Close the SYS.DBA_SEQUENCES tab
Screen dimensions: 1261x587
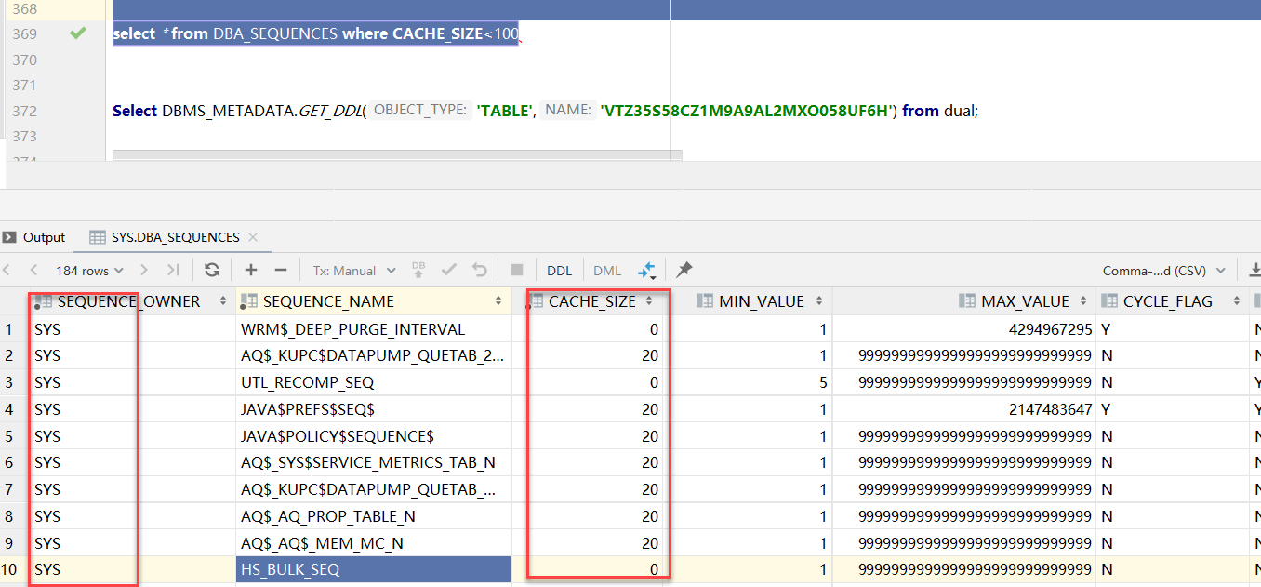253,237
